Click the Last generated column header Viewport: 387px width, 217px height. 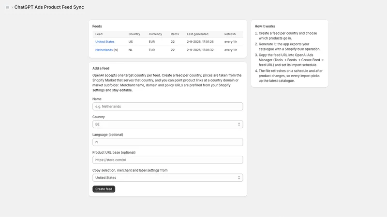pos(197,34)
